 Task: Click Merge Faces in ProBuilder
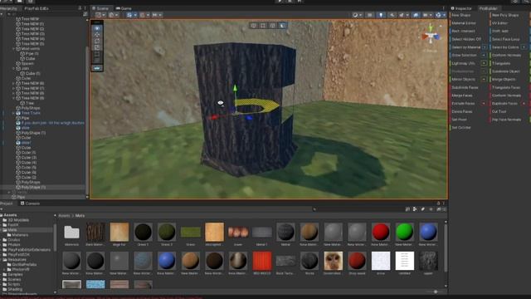(x=462, y=96)
